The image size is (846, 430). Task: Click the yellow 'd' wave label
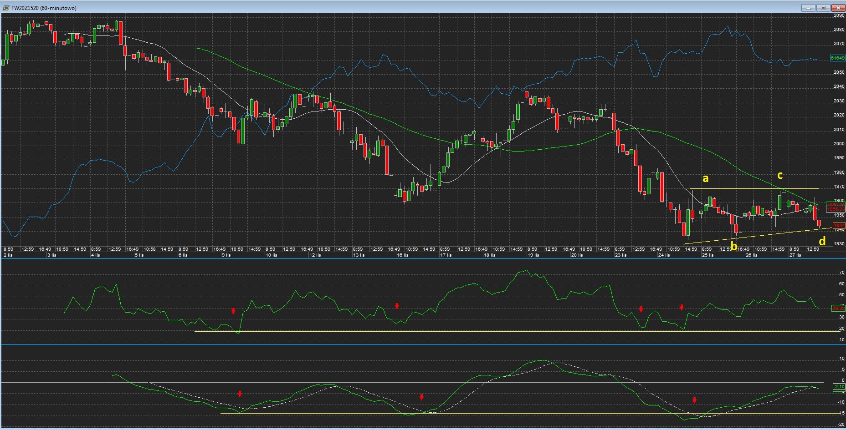pyautogui.click(x=822, y=242)
